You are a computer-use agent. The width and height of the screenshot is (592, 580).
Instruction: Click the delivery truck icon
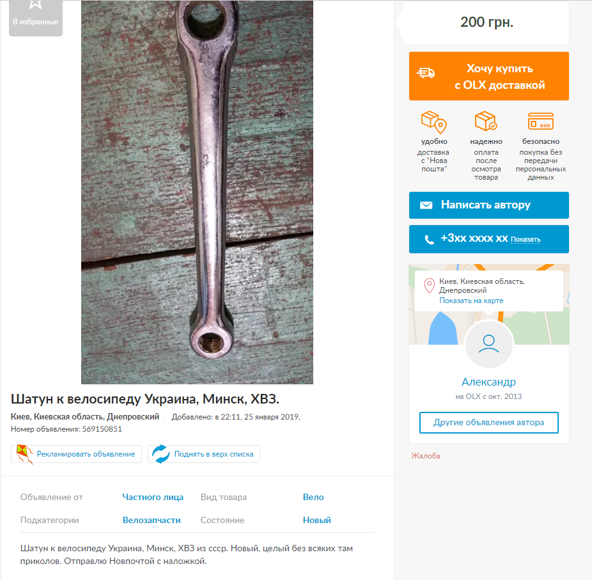pos(426,72)
